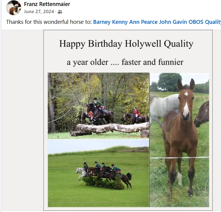This screenshot has height=212, width=221.
Task: Click the grey horse behind the foal
Action: tap(164, 107)
